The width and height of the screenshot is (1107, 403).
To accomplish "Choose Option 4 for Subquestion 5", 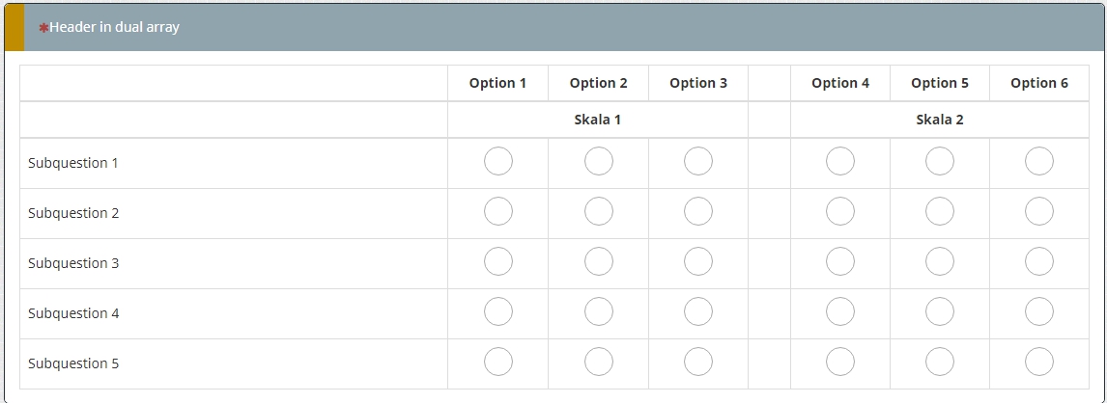I will point(840,363).
